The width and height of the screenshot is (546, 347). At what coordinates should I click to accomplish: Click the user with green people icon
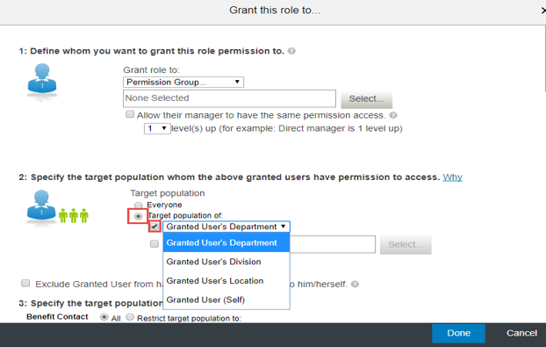tap(57, 207)
